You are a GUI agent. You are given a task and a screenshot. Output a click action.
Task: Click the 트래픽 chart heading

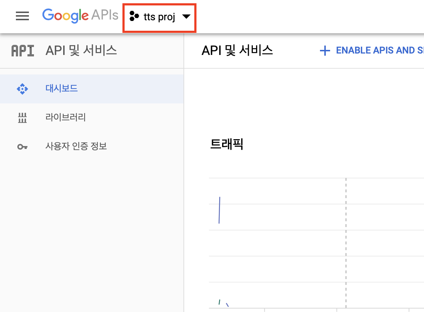[226, 144]
